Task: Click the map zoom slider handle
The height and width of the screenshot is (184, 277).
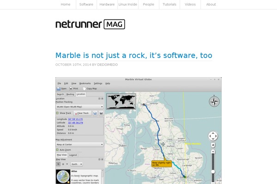Action: [x=213, y=172]
